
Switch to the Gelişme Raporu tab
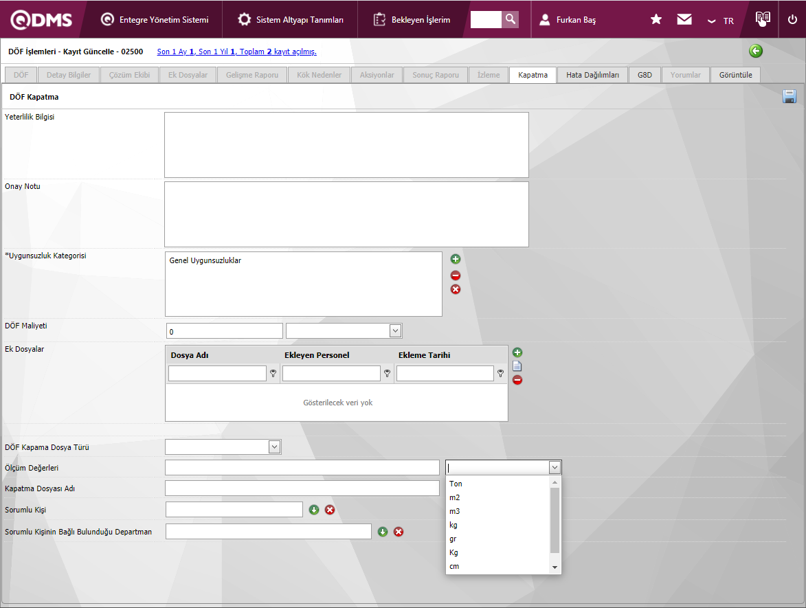(252, 75)
